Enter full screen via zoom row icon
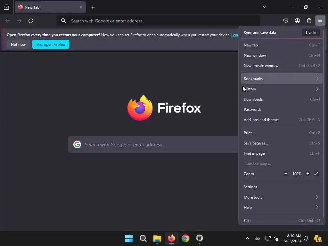 tap(316, 174)
